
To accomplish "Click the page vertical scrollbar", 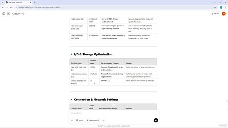I will 227,101.
